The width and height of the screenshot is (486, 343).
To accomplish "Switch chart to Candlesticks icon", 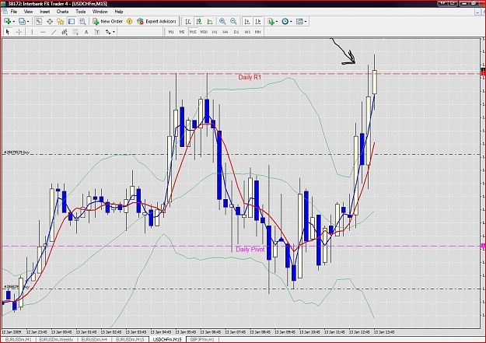I will (199, 22).
